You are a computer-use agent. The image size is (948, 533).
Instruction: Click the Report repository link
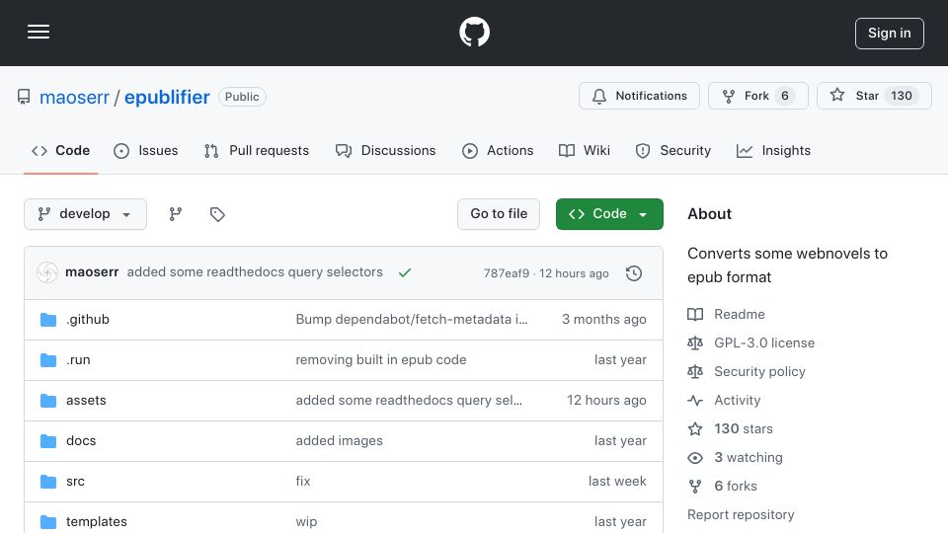(x=741, y=515)
